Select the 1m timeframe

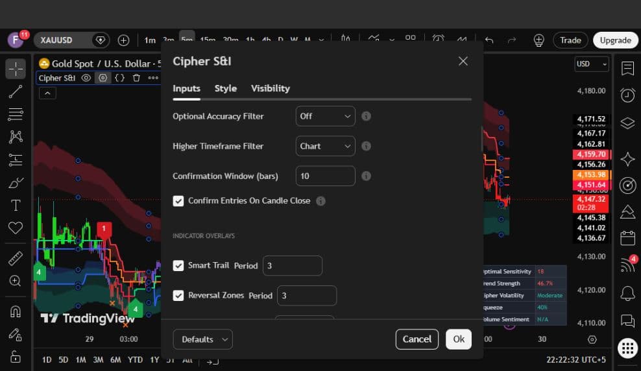pyautogui.click(x=150, y=40)
